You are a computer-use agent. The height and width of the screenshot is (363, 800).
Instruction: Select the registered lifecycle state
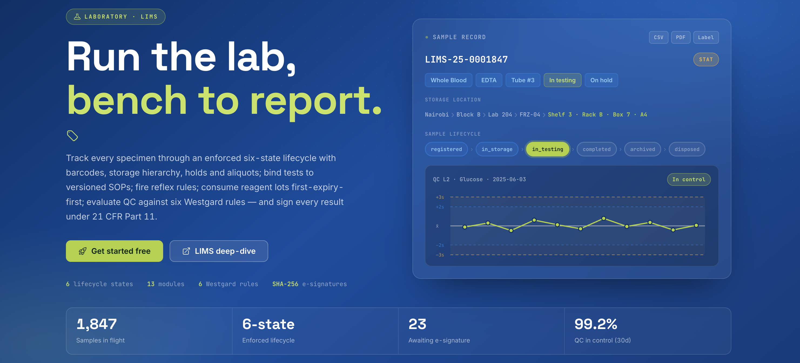[x=446, y=149]
